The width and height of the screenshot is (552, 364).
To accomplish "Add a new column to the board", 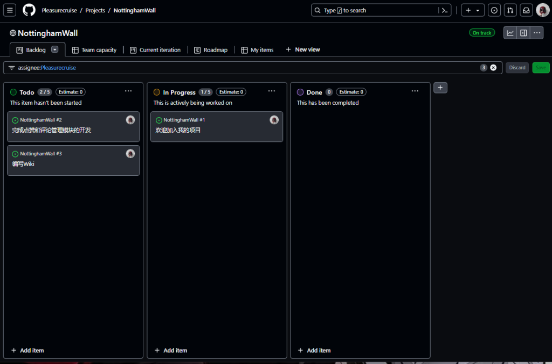I will [440, 88].
